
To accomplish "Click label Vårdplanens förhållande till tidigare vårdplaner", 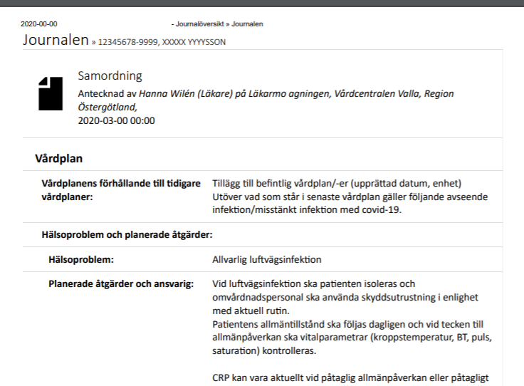I will pos(121,190).
